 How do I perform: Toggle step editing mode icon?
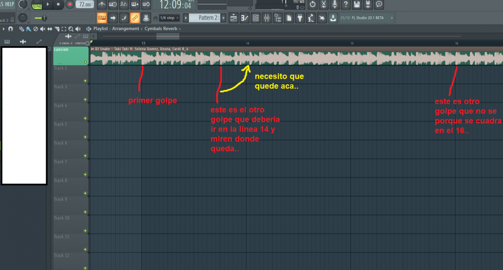124,18
